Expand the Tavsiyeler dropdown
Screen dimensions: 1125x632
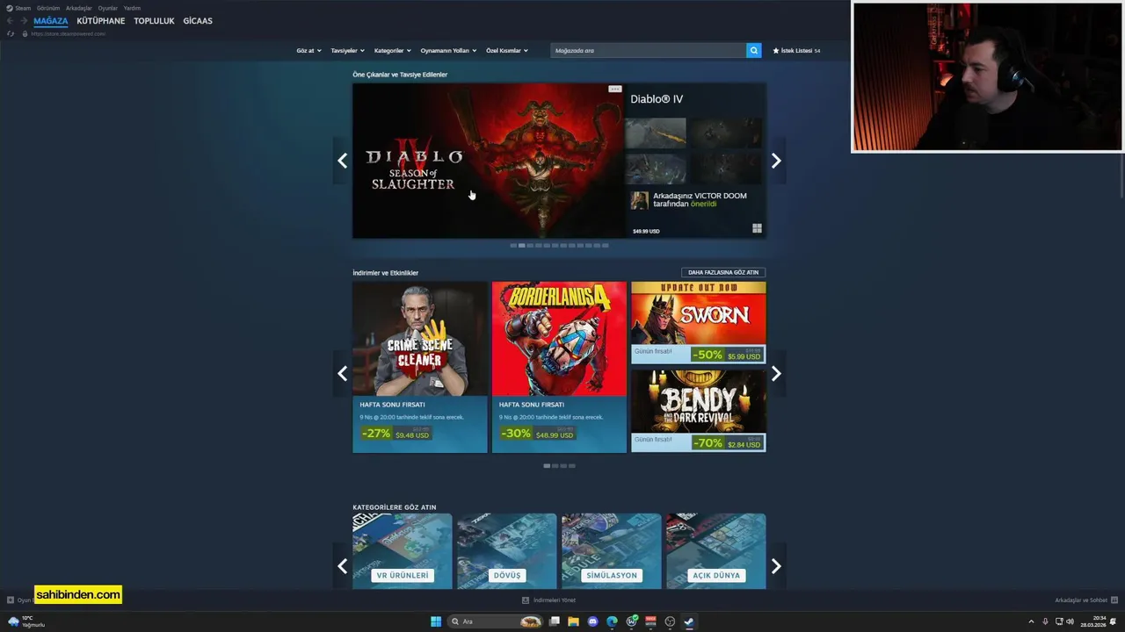coord(347,50)
